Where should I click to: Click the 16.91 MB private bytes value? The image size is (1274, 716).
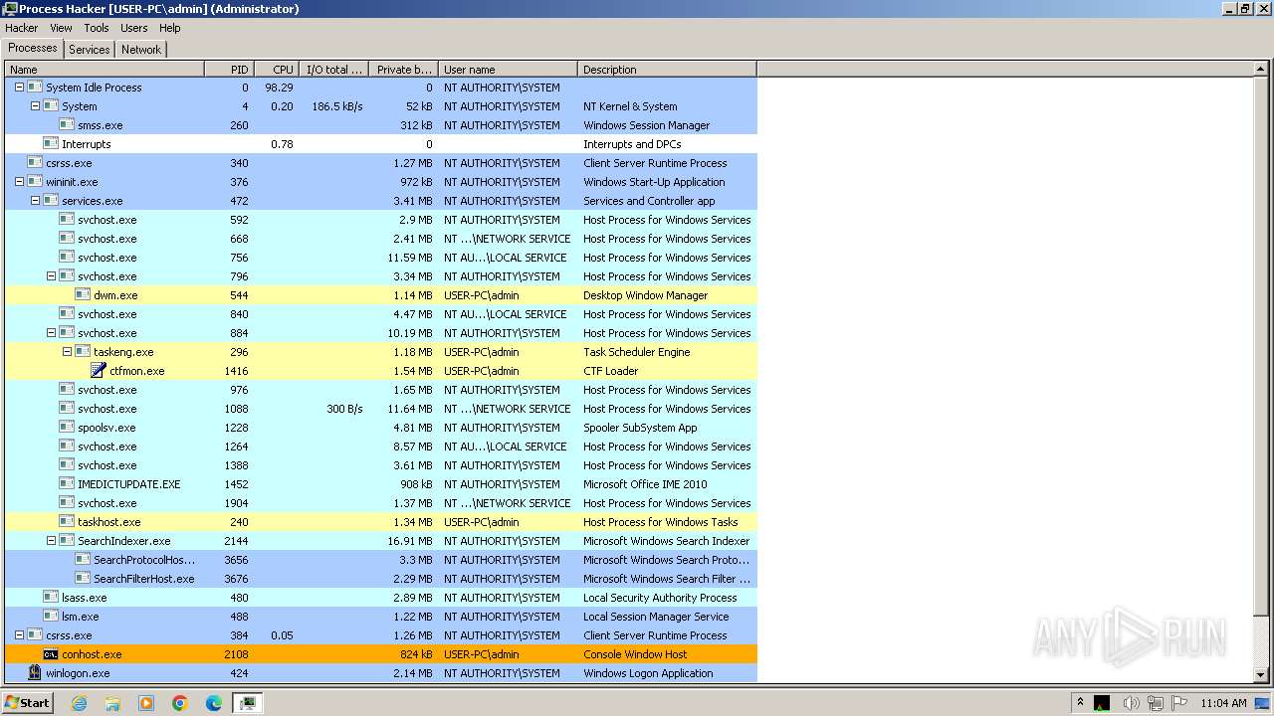pyautogui.click(x=410, y=541)
